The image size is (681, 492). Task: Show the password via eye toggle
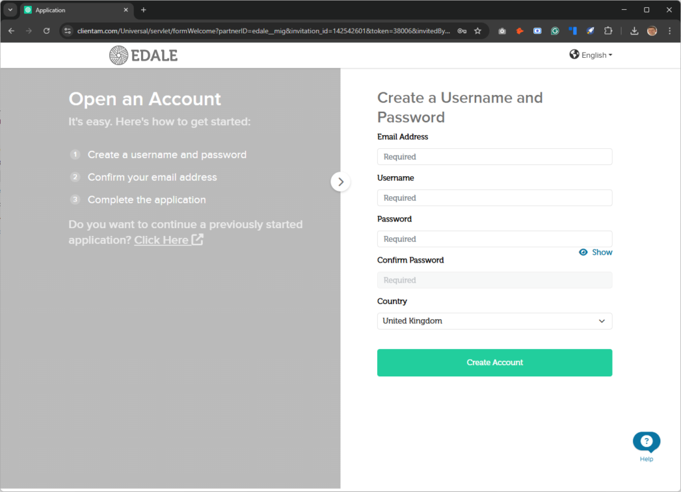595,252
